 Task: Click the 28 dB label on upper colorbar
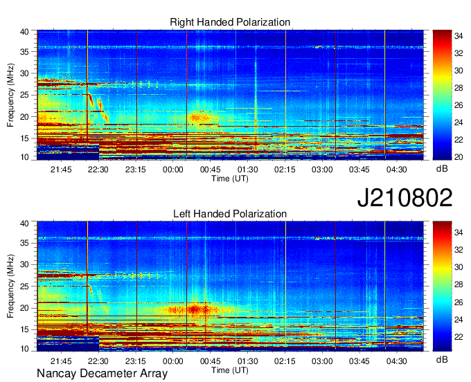click(x=459, y=88)
